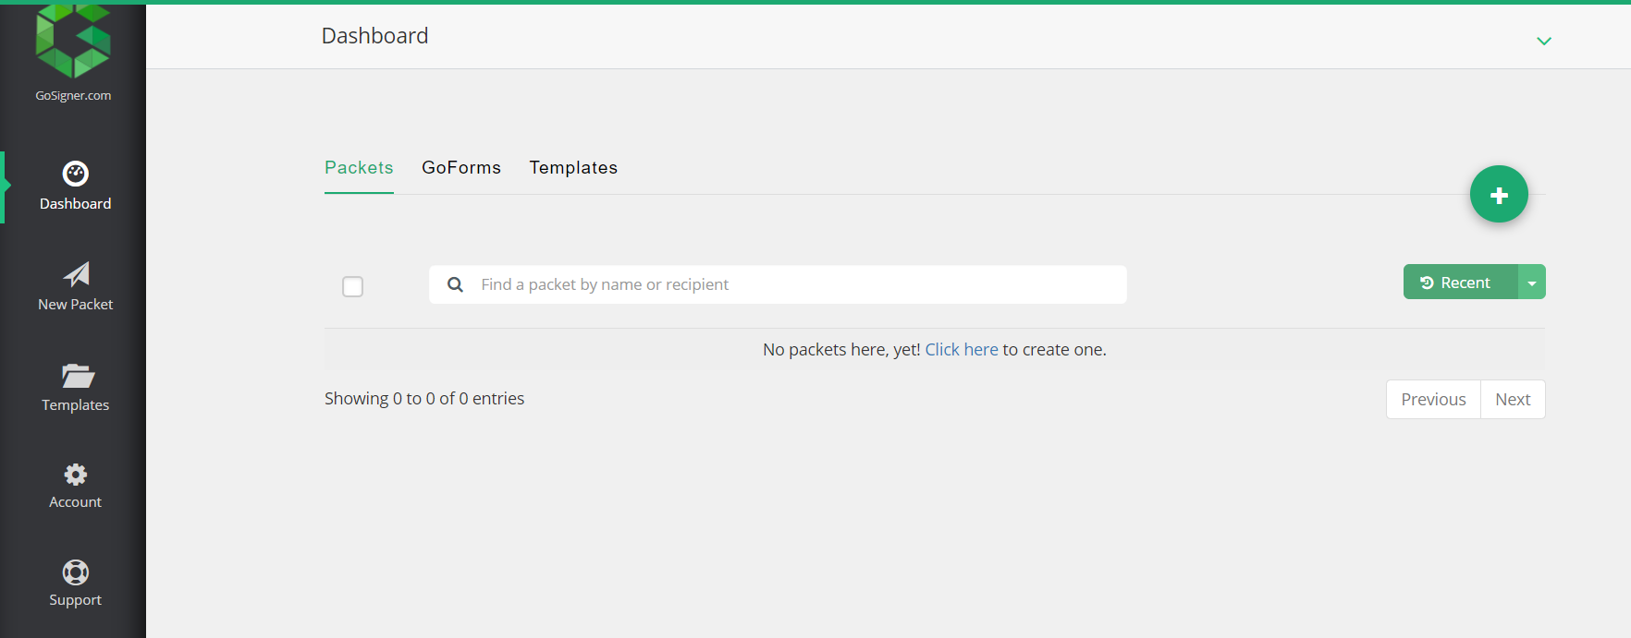Go to the Previous page
The width and height of the screenshot is (1631, 638).
pos(1432,400)
